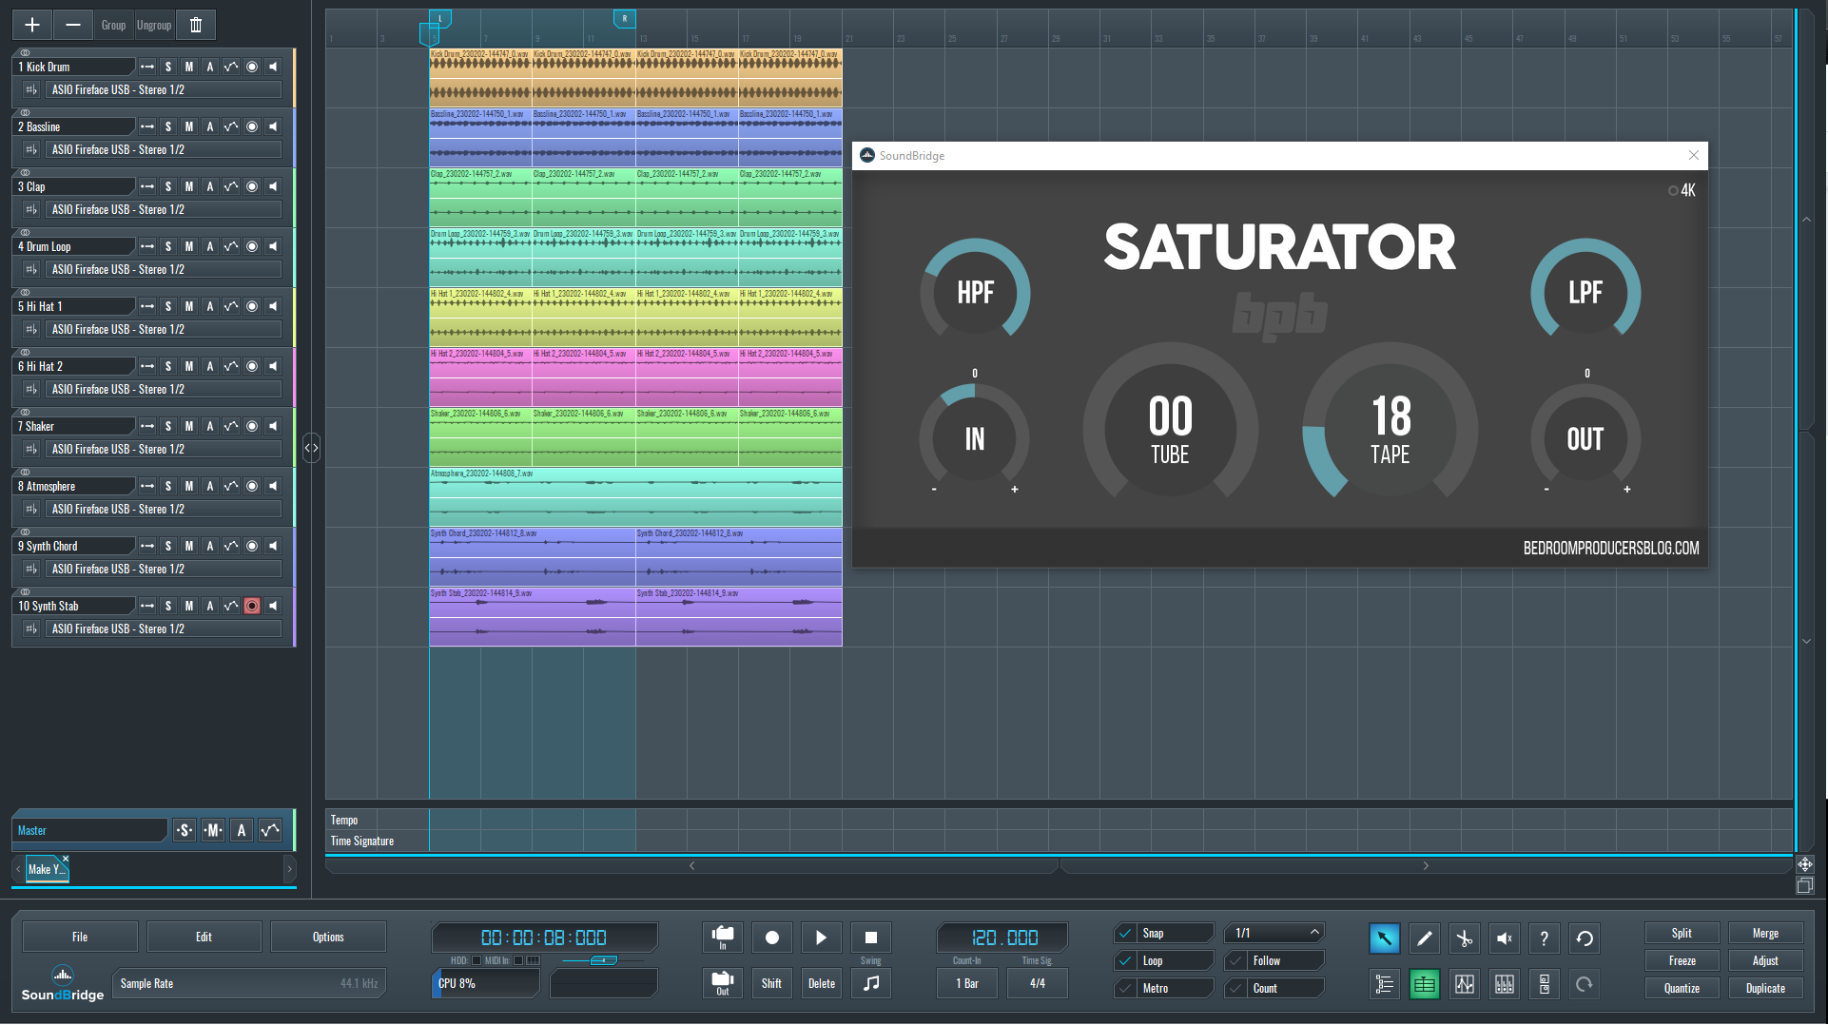Click the 120.000 tempo field
1828x1025 pixels.
coord(1003,938)
